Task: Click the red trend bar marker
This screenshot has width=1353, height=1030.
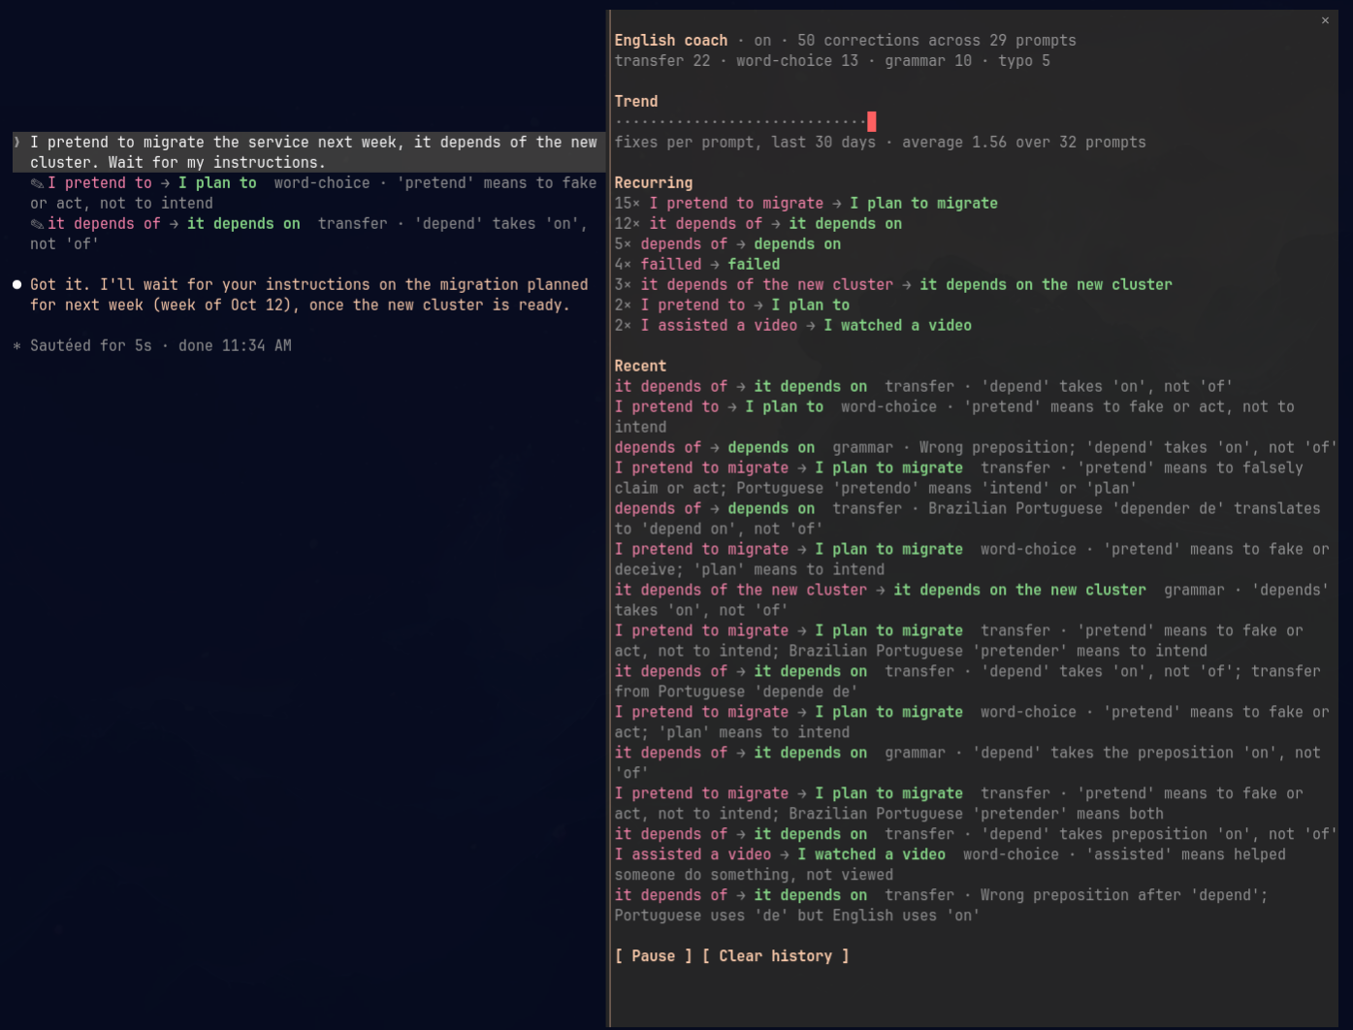Action: point(872,121)
